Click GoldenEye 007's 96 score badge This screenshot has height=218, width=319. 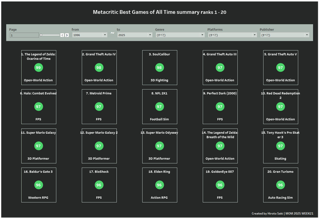tap(220, 185)
